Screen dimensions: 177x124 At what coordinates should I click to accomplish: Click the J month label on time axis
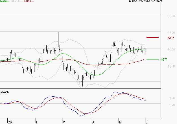pyautogui.click(x=147, y=122)
